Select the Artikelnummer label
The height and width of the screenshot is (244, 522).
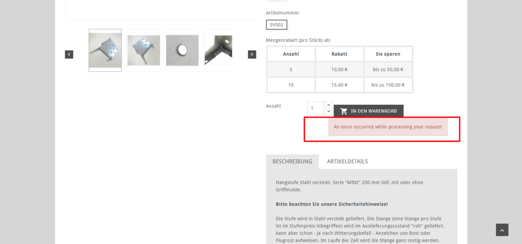[282, 13]
